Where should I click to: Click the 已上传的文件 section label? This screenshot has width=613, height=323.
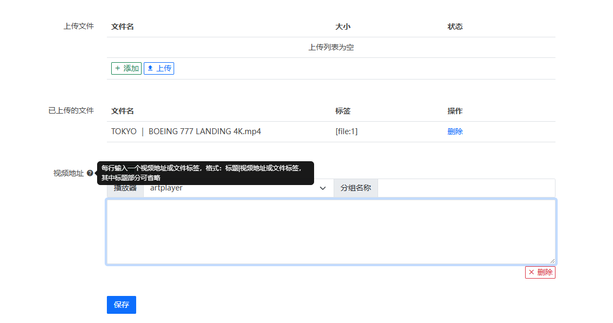coord(71,110)
